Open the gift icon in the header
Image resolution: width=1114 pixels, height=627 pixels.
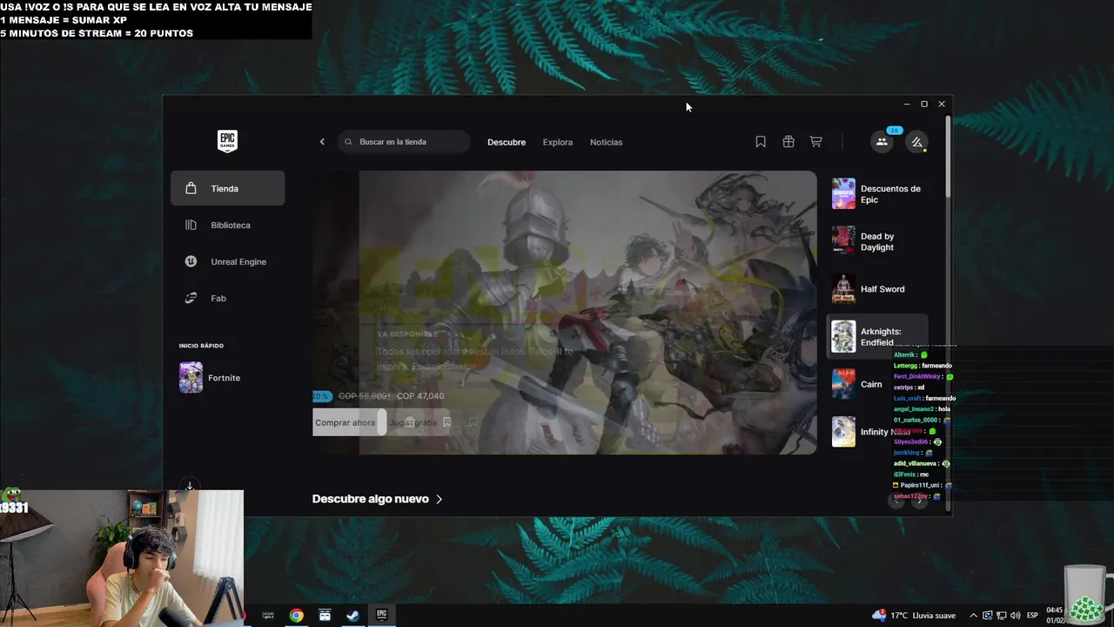(789, 142)
